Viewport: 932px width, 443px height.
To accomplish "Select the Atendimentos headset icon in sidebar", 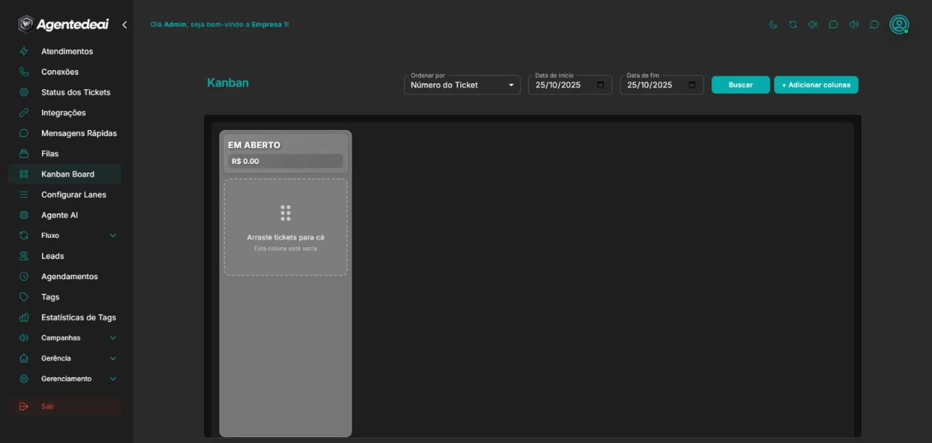I will [x=24, y=51].
